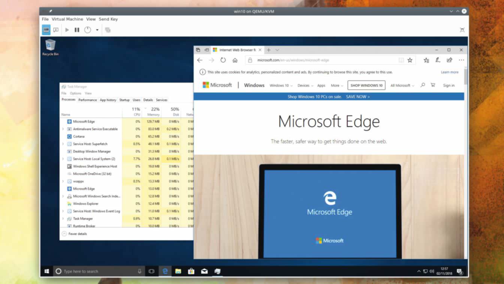Screen dimensions: 504x284
Task: Click the Sign in link
Action: pyautogui.click(x=449, y=85)
